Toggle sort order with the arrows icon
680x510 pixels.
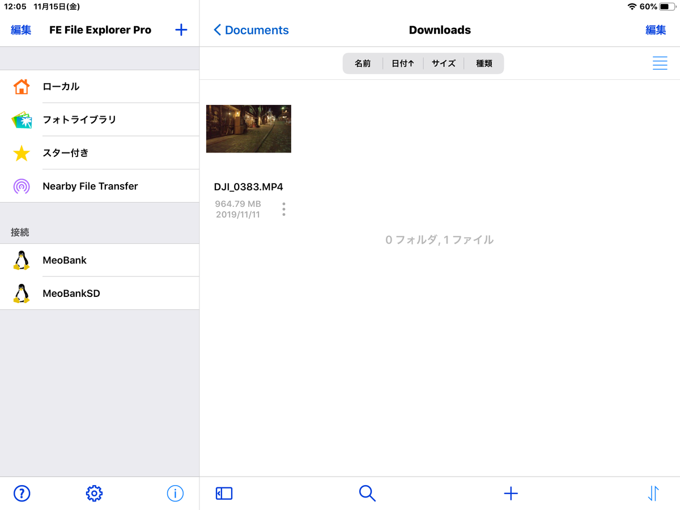tap(653, 494)
